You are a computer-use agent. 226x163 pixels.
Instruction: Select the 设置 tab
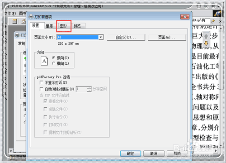[x=37, y=25]
